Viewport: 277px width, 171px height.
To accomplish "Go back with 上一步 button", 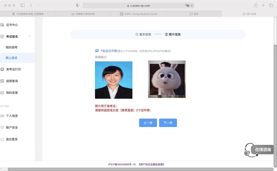I will pyautogui.click(x=148, y=123).
